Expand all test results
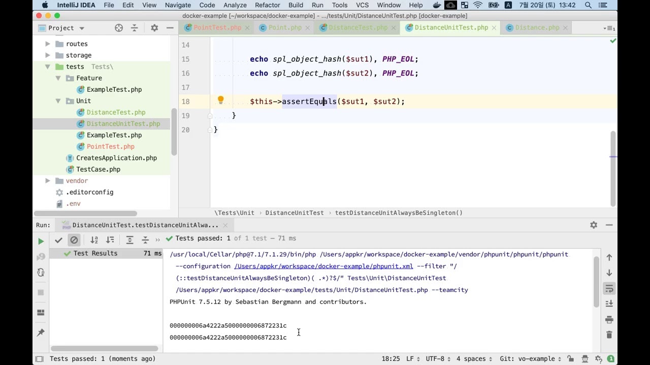This screenshot has height=365, width=650. (129, 240)
